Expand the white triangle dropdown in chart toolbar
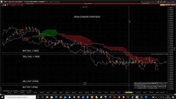Image resolution: width=176 pixels, height=99 pixels. [7, 5]
